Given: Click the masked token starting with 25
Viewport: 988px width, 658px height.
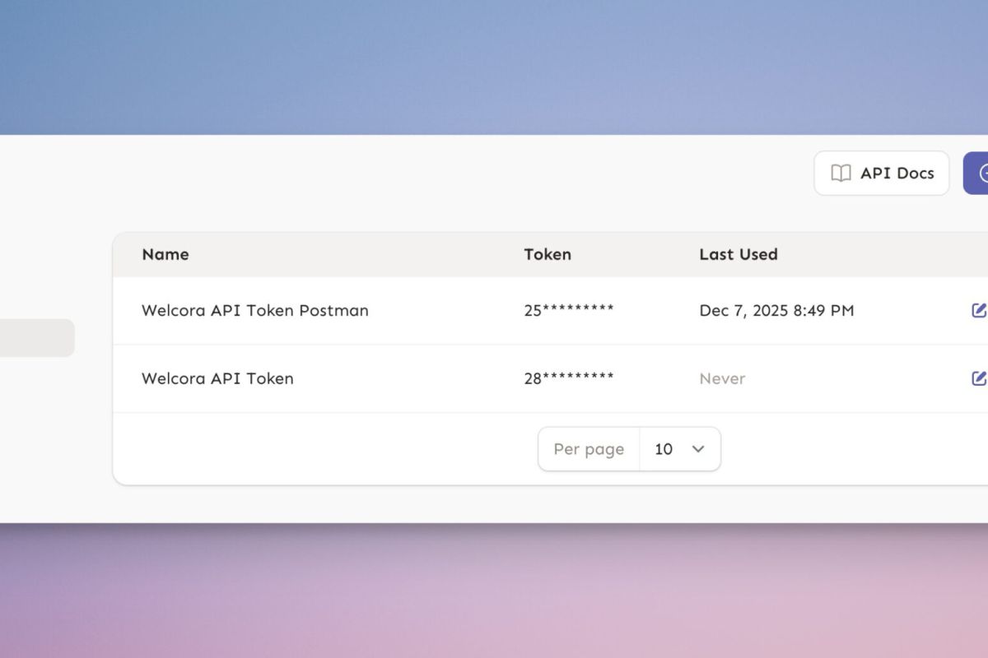Looking at the screenshot, I should pyautogui.click(x=569, y=310).
